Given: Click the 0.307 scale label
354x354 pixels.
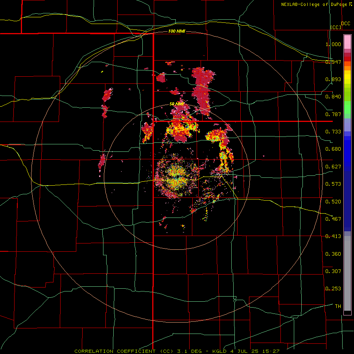Looking at the screenshot, I should (x=333, y=271).
